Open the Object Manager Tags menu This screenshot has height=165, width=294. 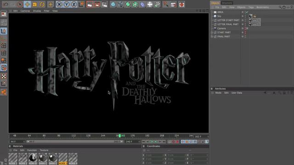pos(251,7)
